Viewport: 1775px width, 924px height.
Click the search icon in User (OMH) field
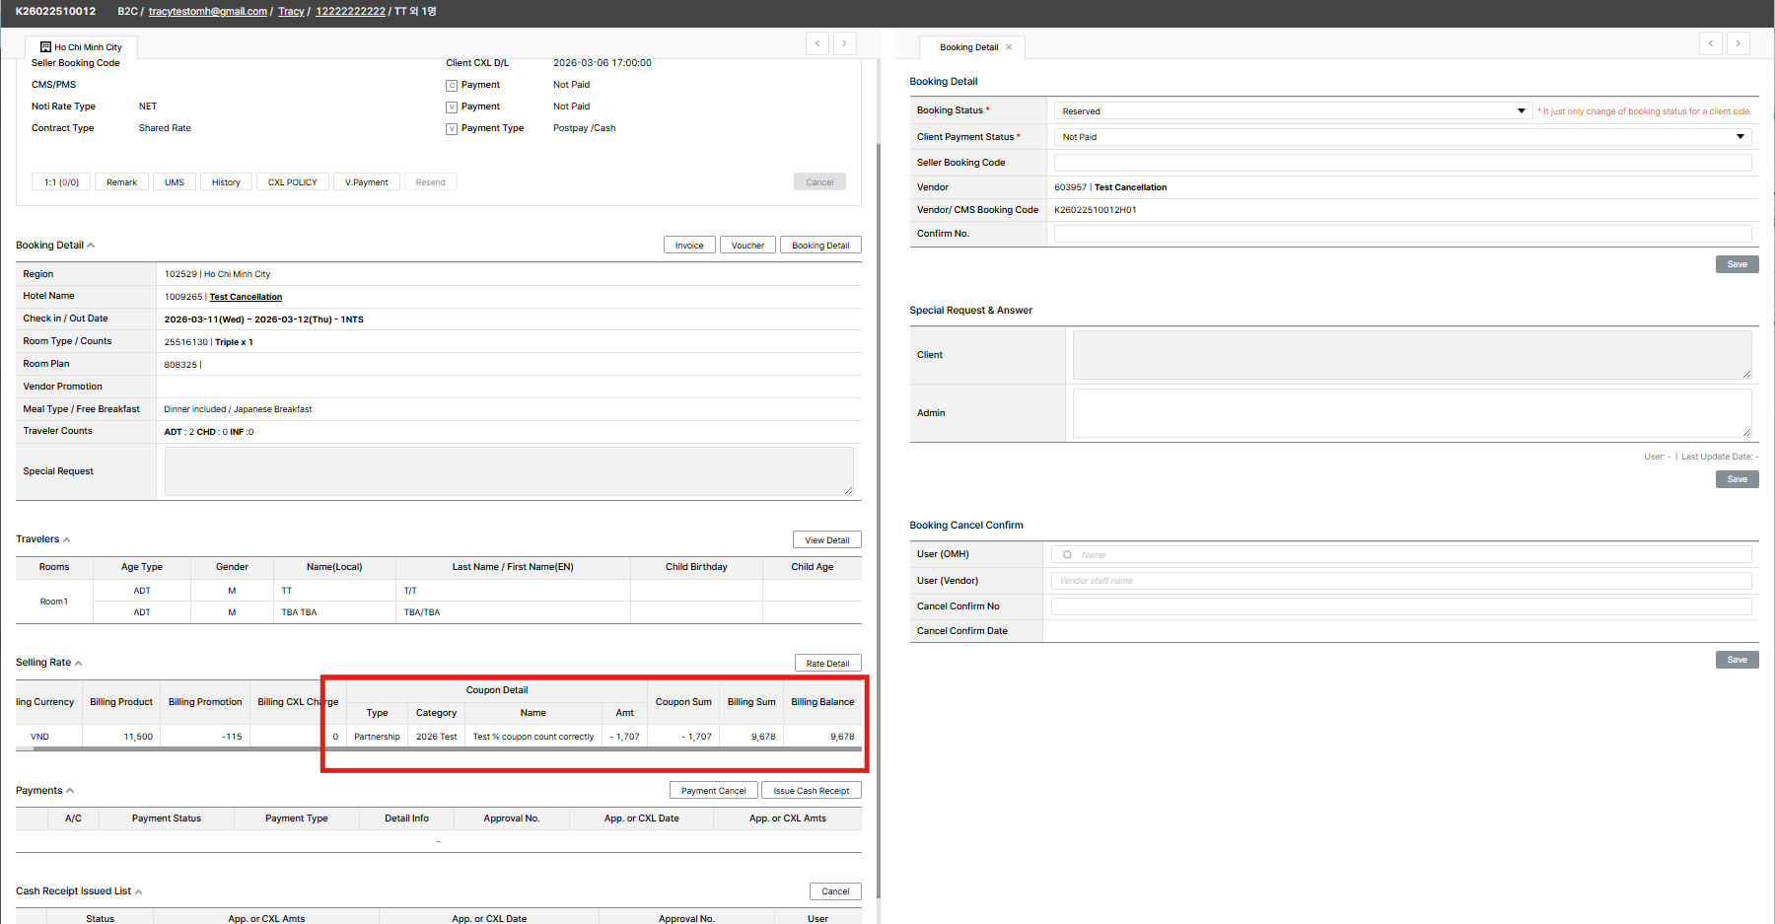(1067, 555)
